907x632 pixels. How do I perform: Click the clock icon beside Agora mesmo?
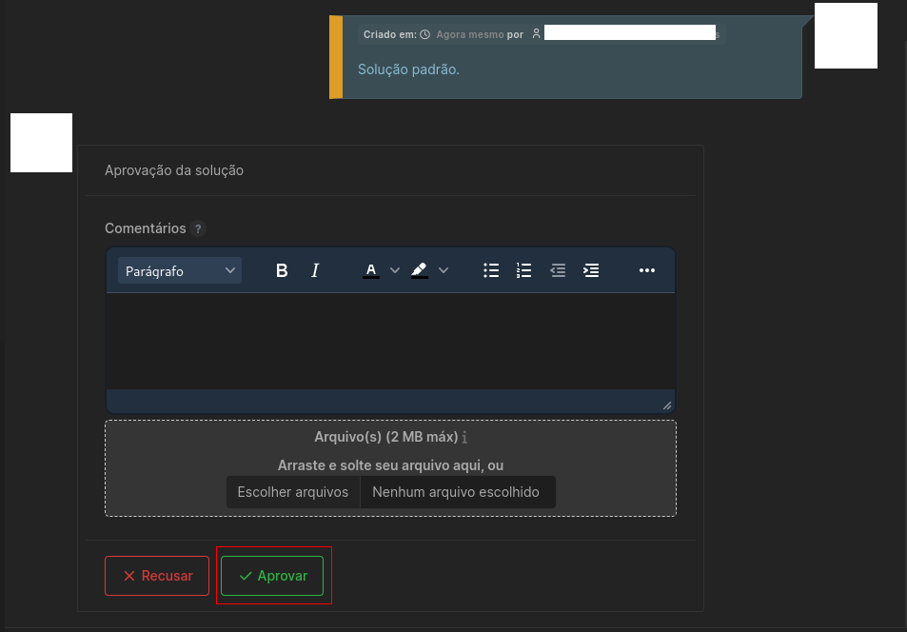click(x=425, y=33)
